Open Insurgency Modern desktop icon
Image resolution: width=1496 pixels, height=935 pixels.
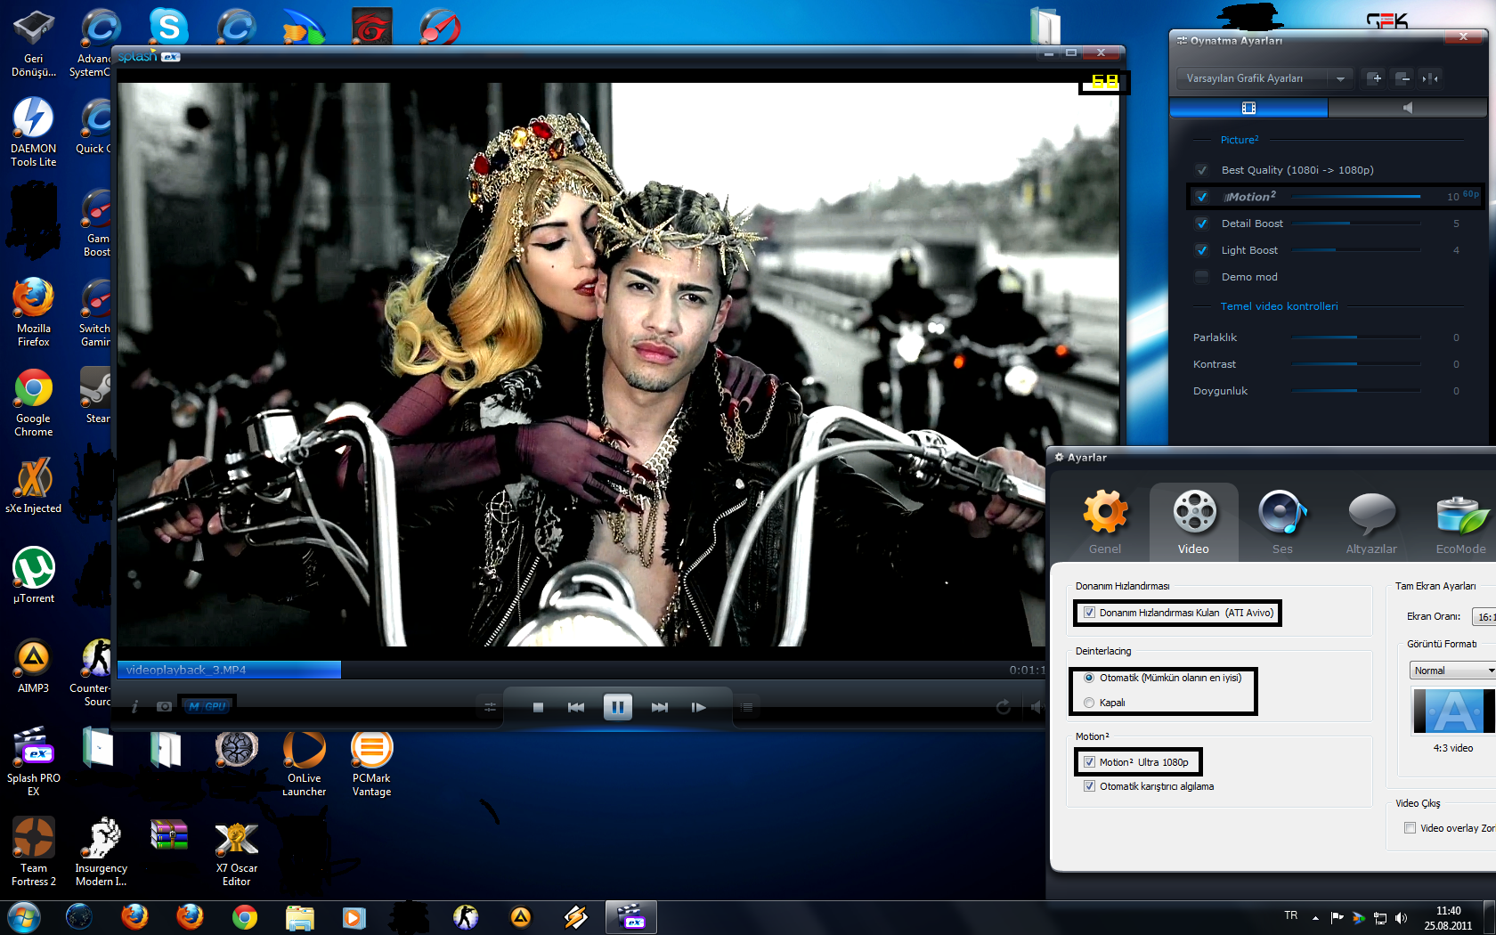pos(101,852)
